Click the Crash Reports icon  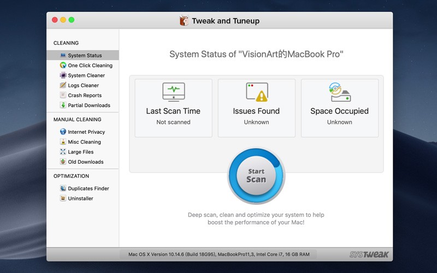[63, 95]
